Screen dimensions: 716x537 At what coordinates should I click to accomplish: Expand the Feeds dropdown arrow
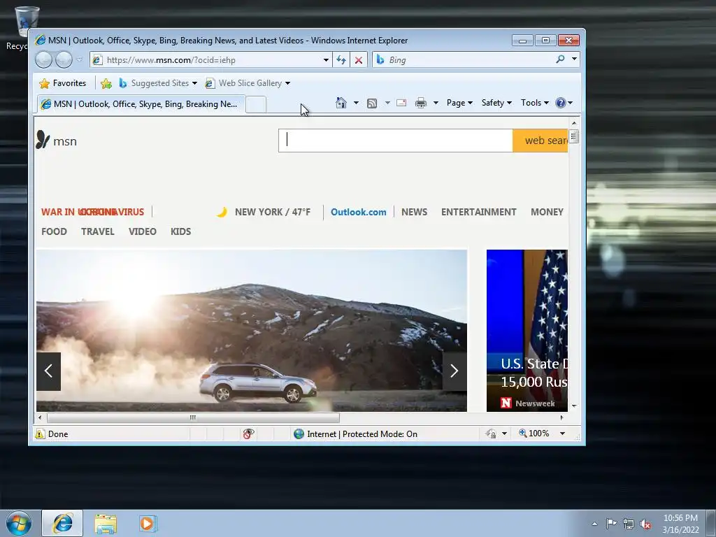pyautogui.click(x=387, y=103)
